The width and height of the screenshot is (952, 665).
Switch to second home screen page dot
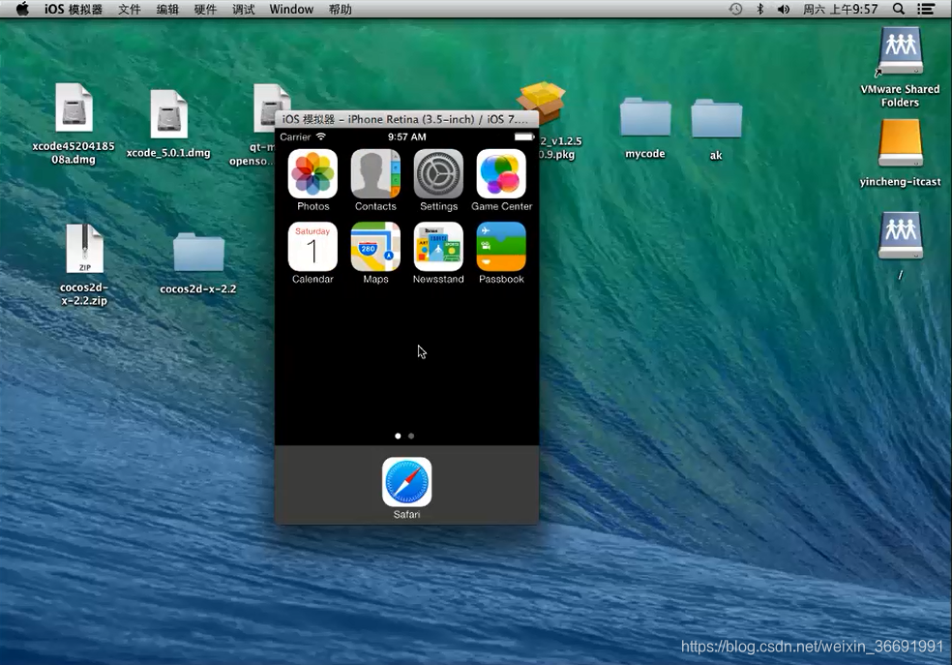click(x=411, y=436)
